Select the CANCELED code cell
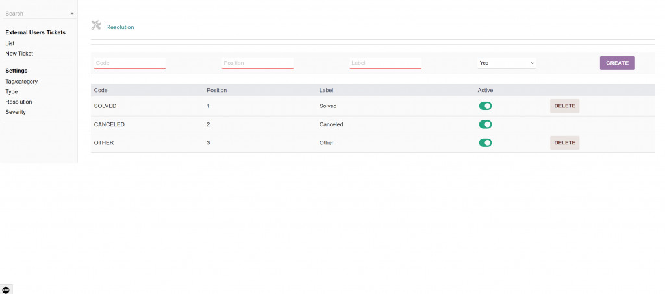This screenshot has width=665, height=294. tap(109, 124)
